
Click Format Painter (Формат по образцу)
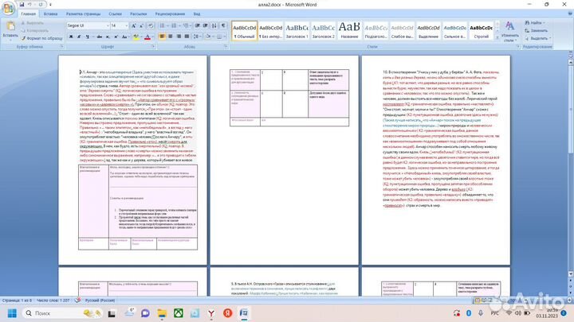click(45, 37)
